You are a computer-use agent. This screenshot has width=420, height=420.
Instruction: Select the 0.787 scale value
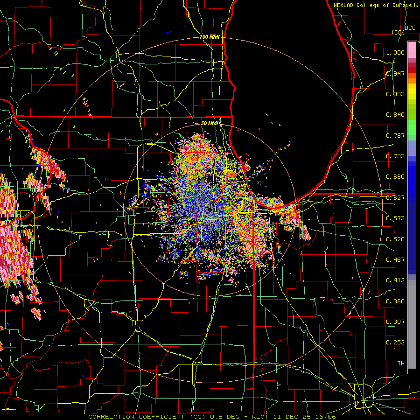395,135
